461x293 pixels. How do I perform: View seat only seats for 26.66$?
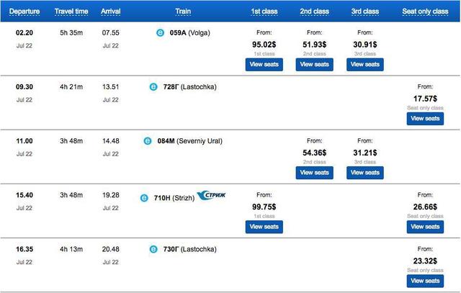[x=425, y=227]
